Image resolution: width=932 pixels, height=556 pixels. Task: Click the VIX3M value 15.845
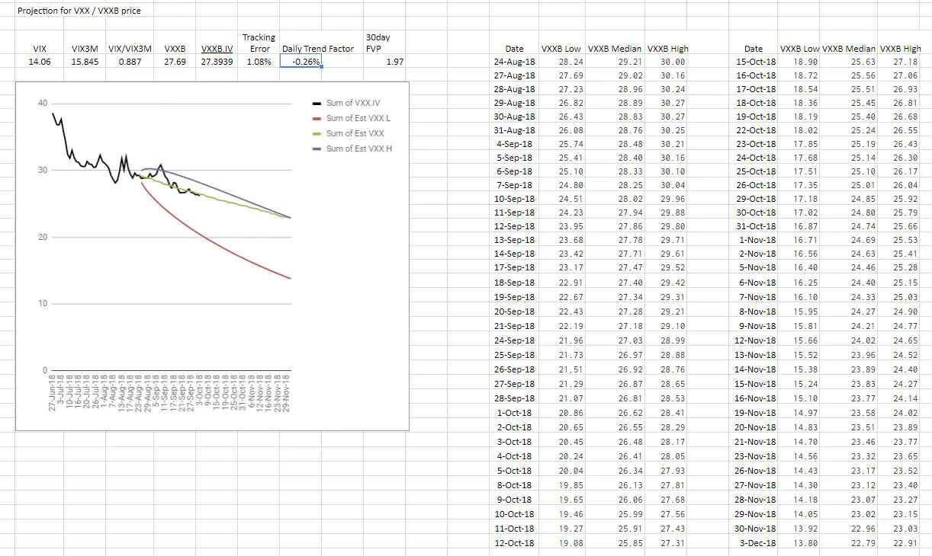pyautogui.click(x=85, y=62)
